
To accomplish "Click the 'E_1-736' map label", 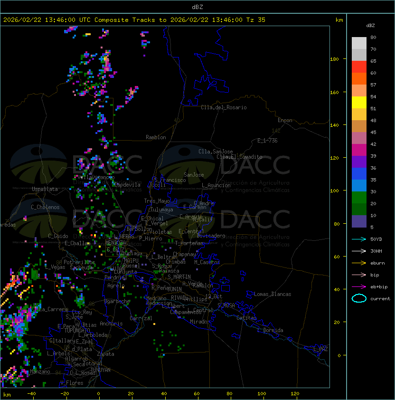I will 267,141.
